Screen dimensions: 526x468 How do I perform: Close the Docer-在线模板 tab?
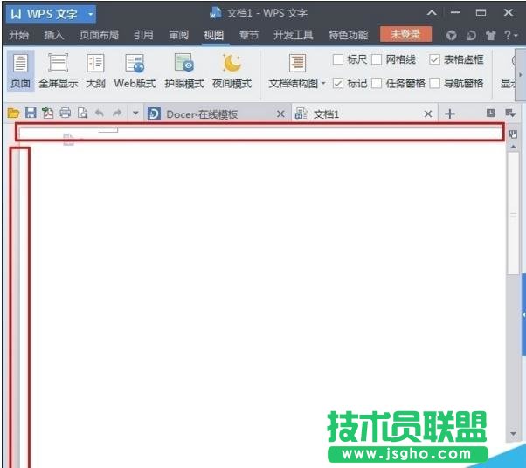click(x=280, y=114)
